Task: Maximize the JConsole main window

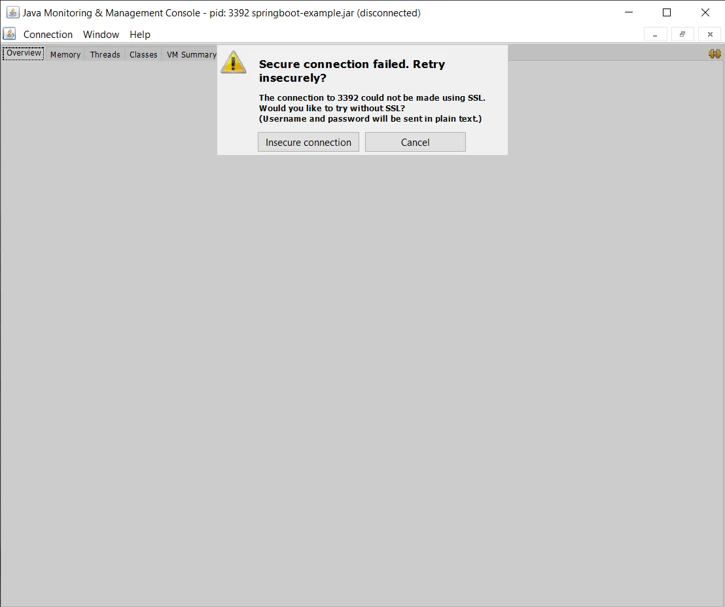Action: tap(667, 12)
